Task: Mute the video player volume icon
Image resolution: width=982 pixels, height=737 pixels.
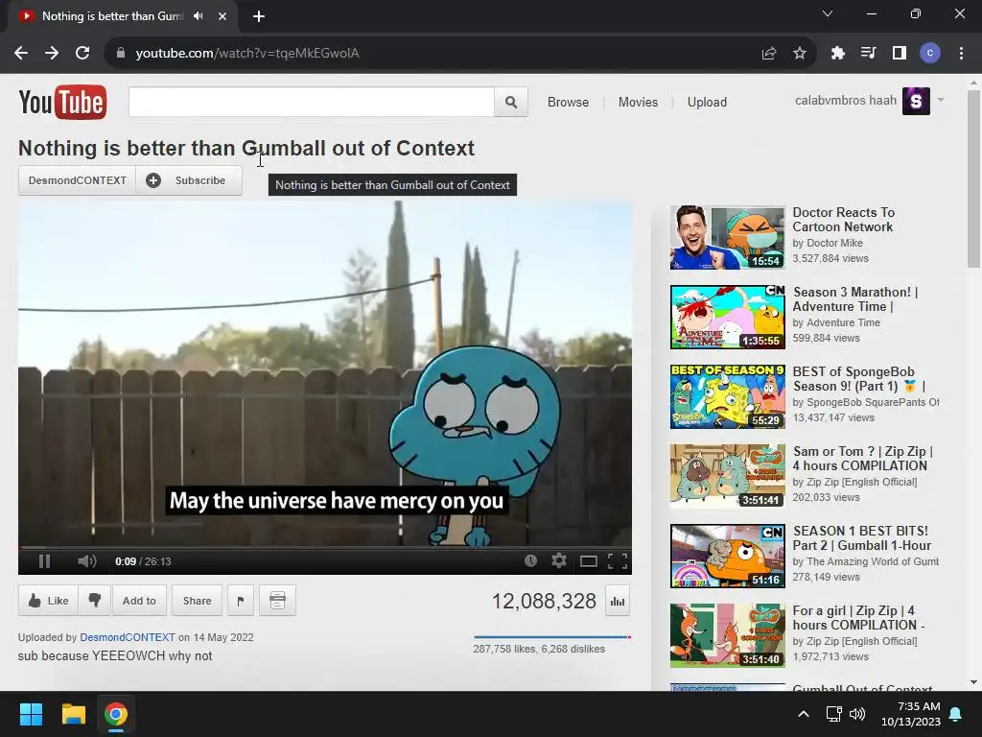Action: coord(87,560)
